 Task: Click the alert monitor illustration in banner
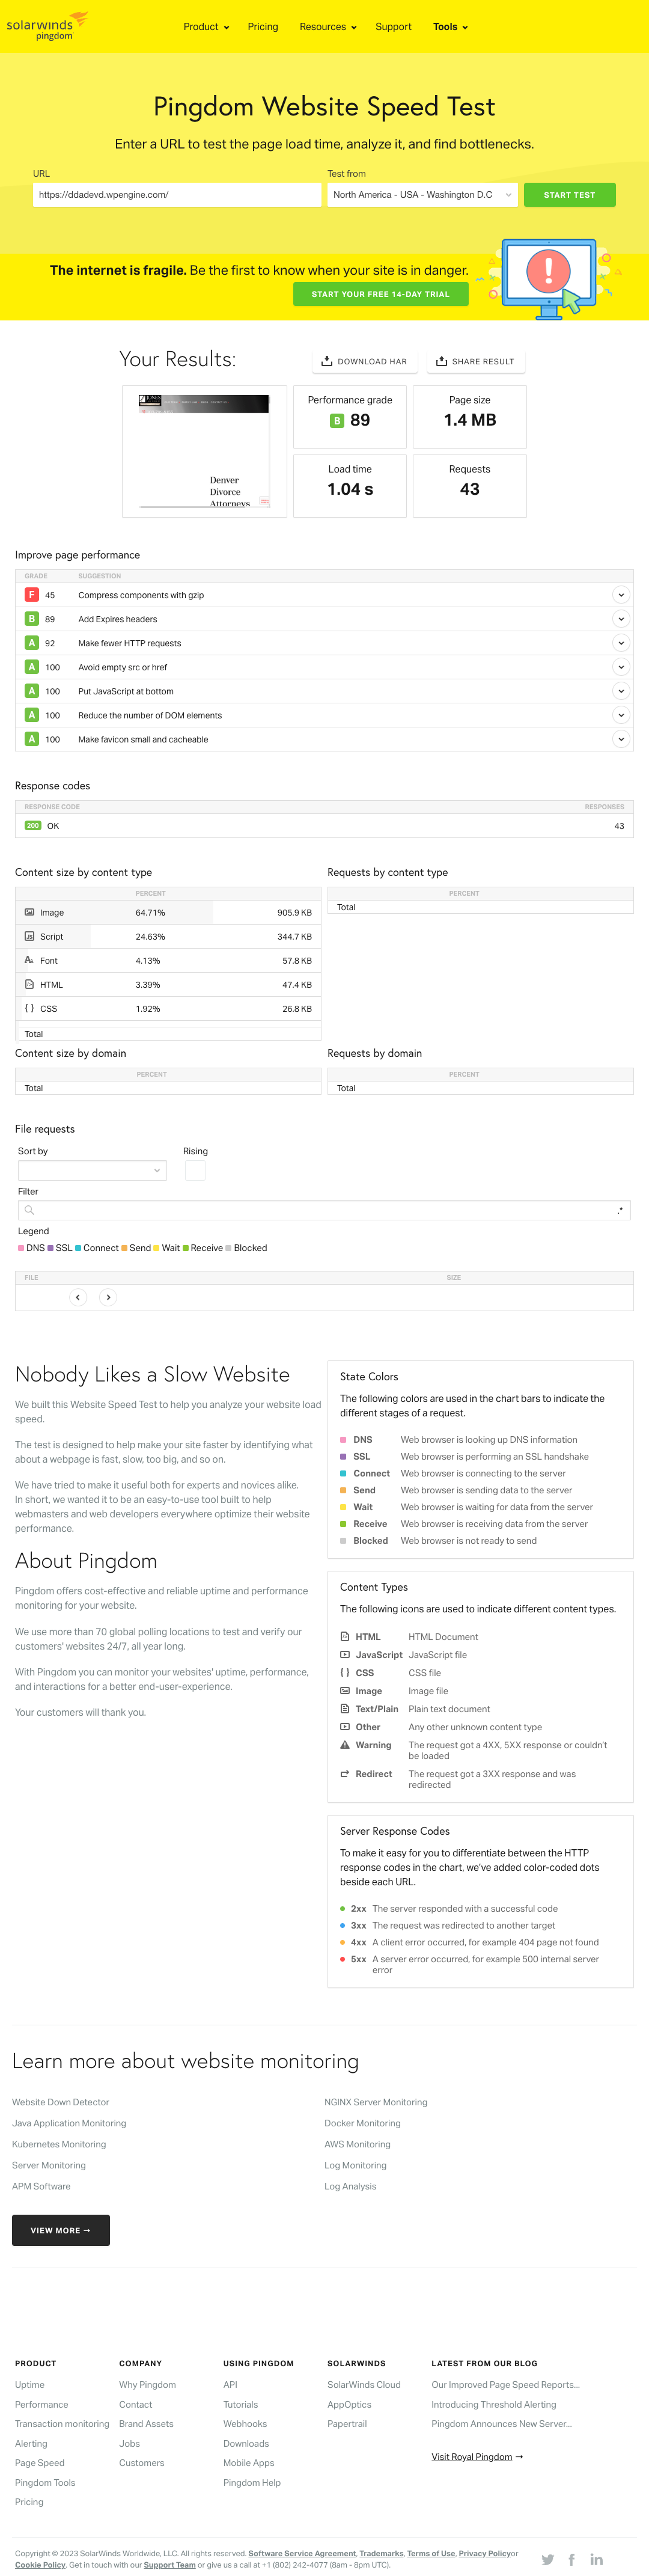coord(548,278)
